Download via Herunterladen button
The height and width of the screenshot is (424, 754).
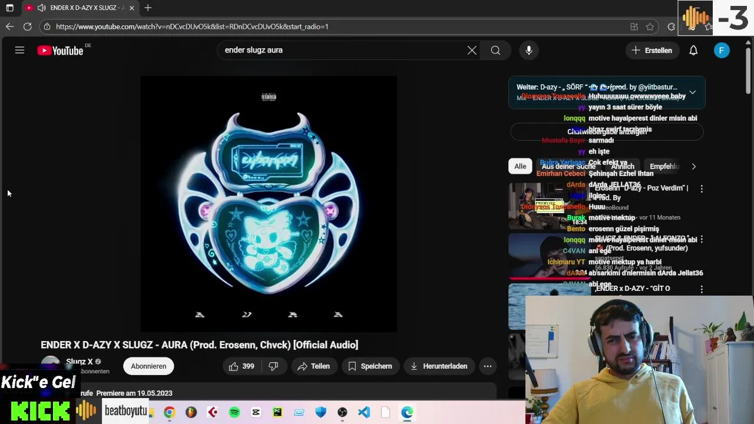click(439, 366)
